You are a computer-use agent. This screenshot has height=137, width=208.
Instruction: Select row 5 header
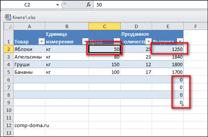pos(9,72)
